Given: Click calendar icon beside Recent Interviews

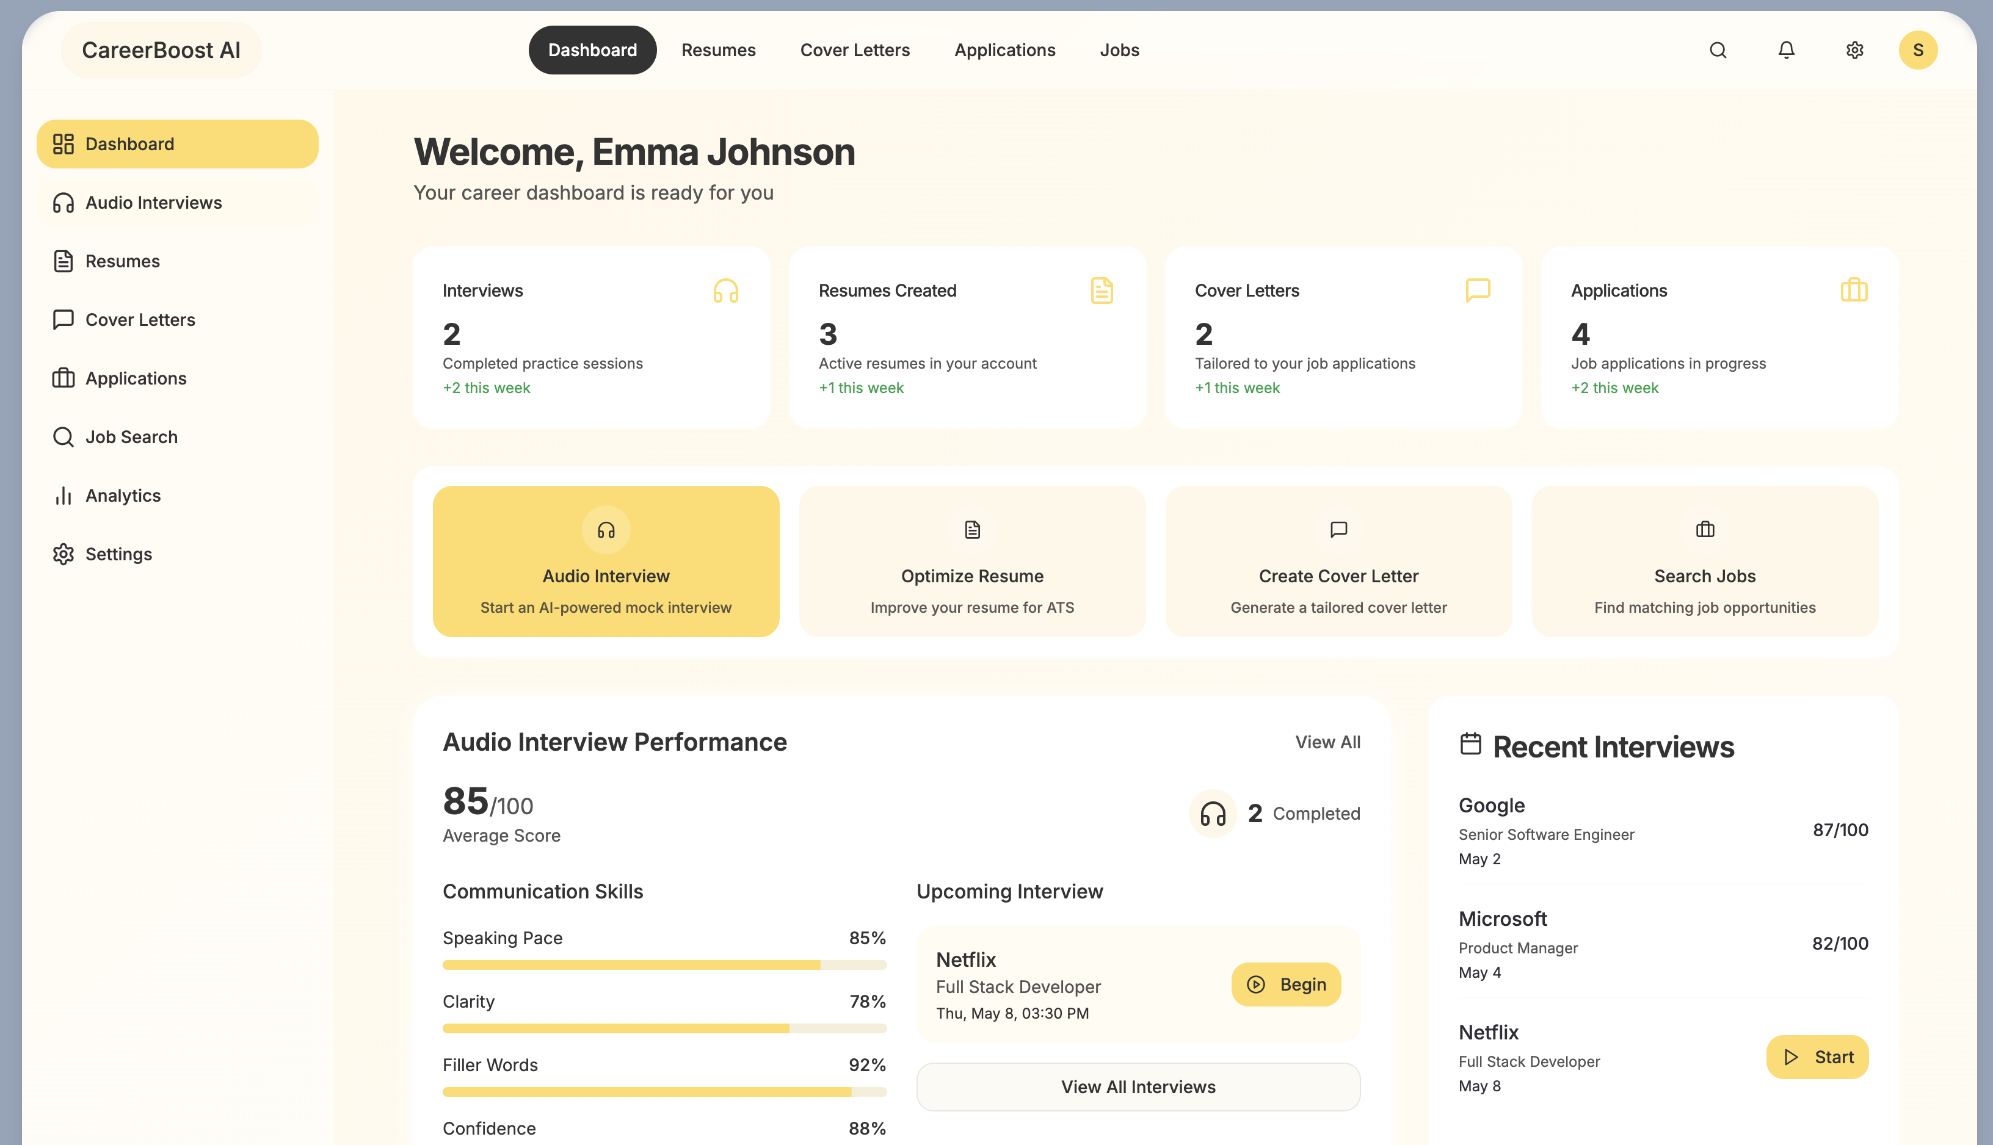Looking at the screenshot, I should pyautogui.click(x=1470, y=744).
